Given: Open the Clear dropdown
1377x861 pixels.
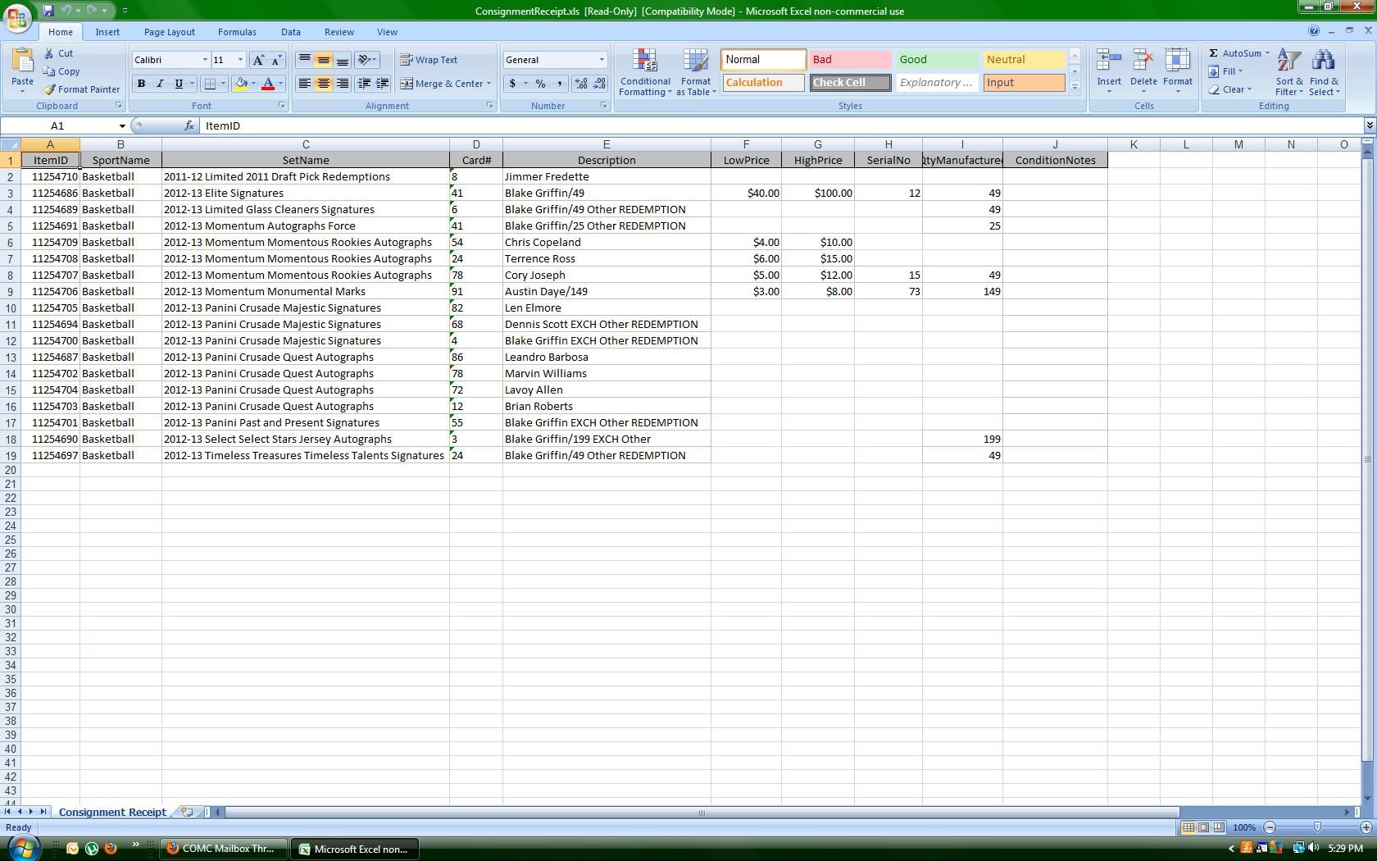Looking at the screenshot, I should pyautogui.click(x=1229, y=89).
